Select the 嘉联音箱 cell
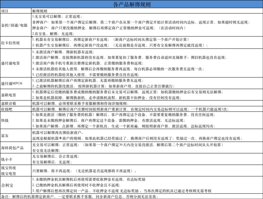263x199 pixels. pyautogui.click(x=16, y=103)
